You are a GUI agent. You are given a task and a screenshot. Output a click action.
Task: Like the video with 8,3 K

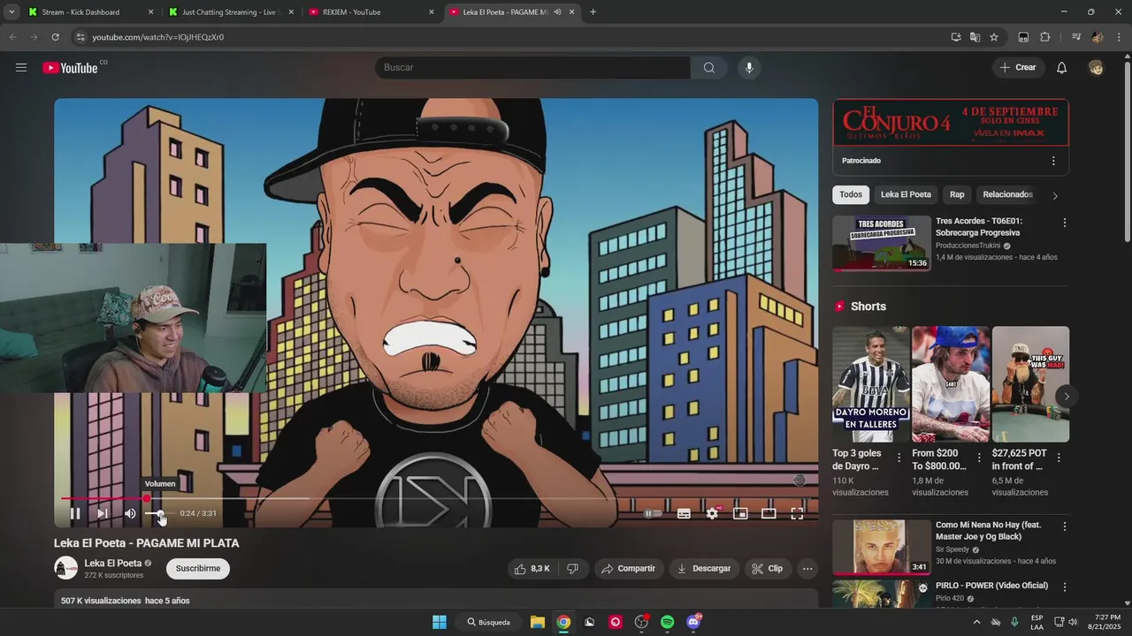pyautogui.click(x=532, y=569)
